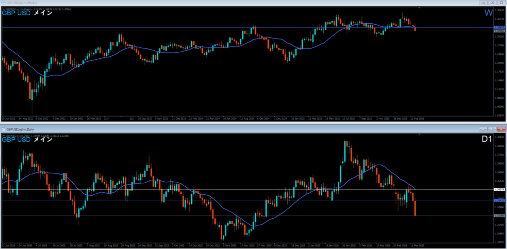Click the Daily chart window icon
Screen dimensions: 507x249
pyautogui.click(x=3, y=128)
